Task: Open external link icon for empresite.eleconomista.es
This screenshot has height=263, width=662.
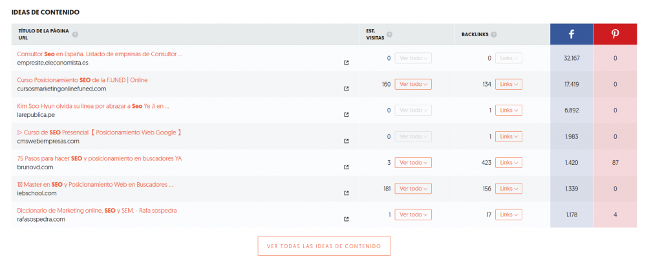Action: click(x=347, y=63)
